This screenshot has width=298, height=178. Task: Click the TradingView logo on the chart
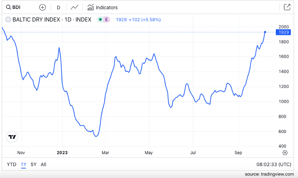pyautogui.click(x=13, y=137)
